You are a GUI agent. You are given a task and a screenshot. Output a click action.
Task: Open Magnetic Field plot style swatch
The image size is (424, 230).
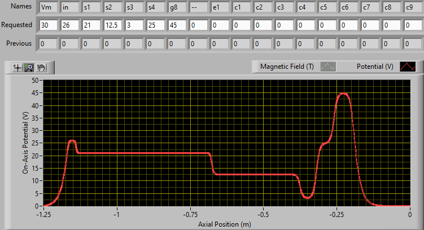coord(328,67)
